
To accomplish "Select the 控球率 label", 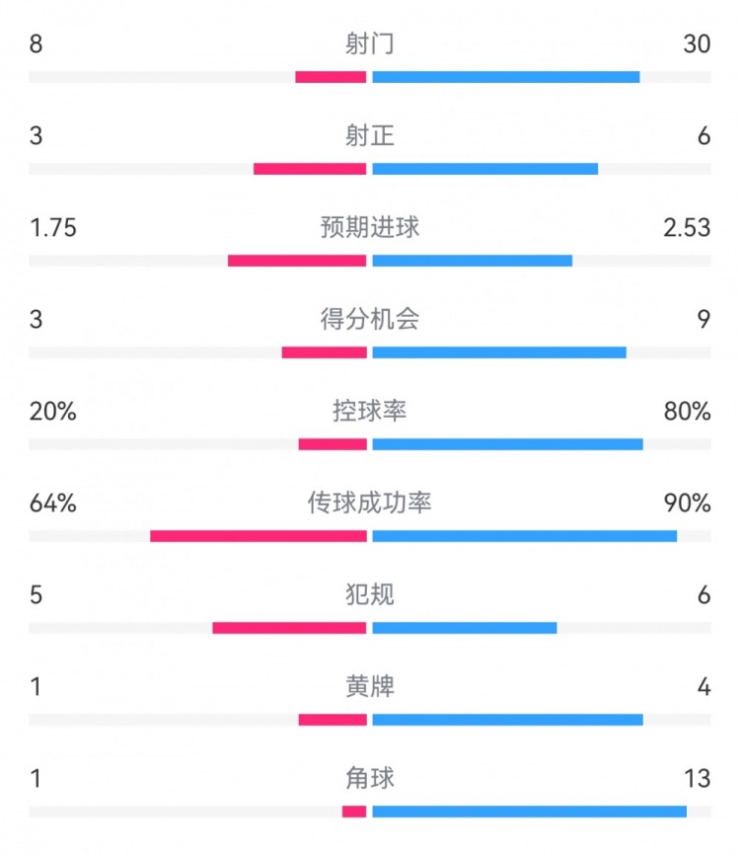I will 370,411.
